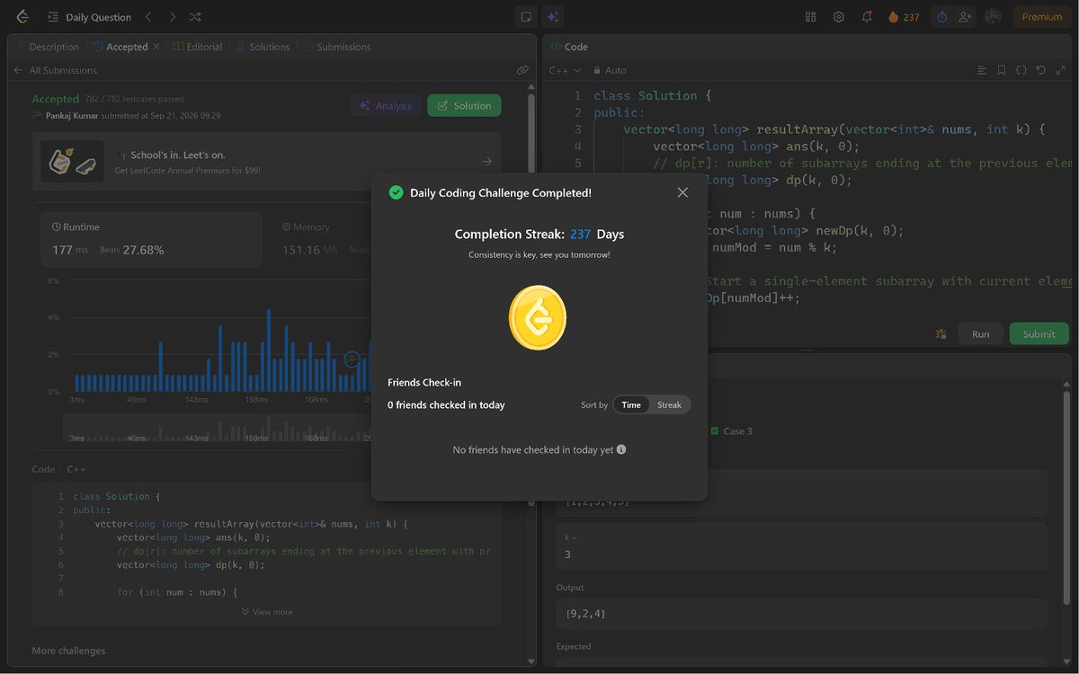Switch to the Description tab
The image size is (1079, 674).
[x=48, y=47]
